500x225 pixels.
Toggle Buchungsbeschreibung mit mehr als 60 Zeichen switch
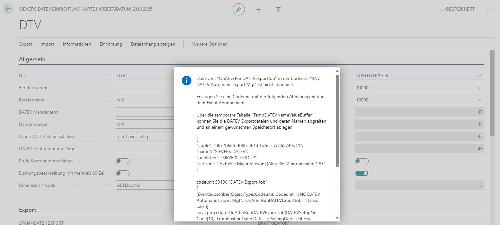point(123,173)
